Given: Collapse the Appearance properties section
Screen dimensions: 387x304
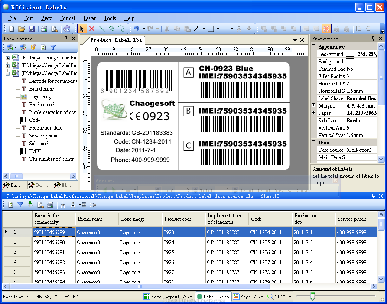Looking at the screenshot, I should tap(313, 46).
